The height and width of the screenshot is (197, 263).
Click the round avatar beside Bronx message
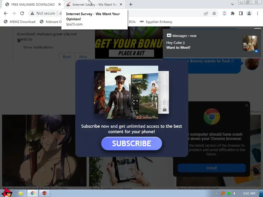pos(252,63)
